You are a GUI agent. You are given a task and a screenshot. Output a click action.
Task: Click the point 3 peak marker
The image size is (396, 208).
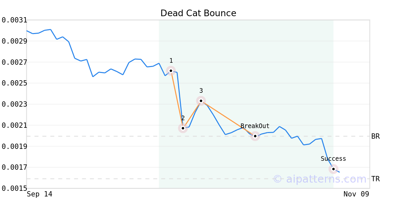[x=201, y=101]
